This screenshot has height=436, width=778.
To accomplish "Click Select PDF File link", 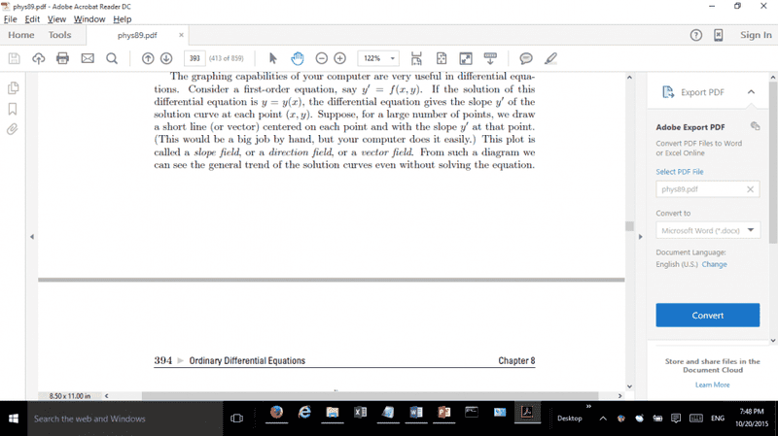I will pos(679,172).
